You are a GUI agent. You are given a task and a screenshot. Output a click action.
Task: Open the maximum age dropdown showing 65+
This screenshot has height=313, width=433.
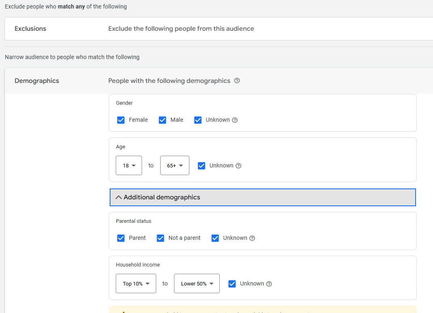point(174,165)
